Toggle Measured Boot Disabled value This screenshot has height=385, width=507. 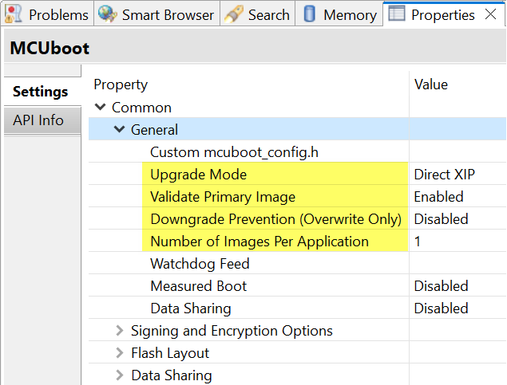[441, 286]
